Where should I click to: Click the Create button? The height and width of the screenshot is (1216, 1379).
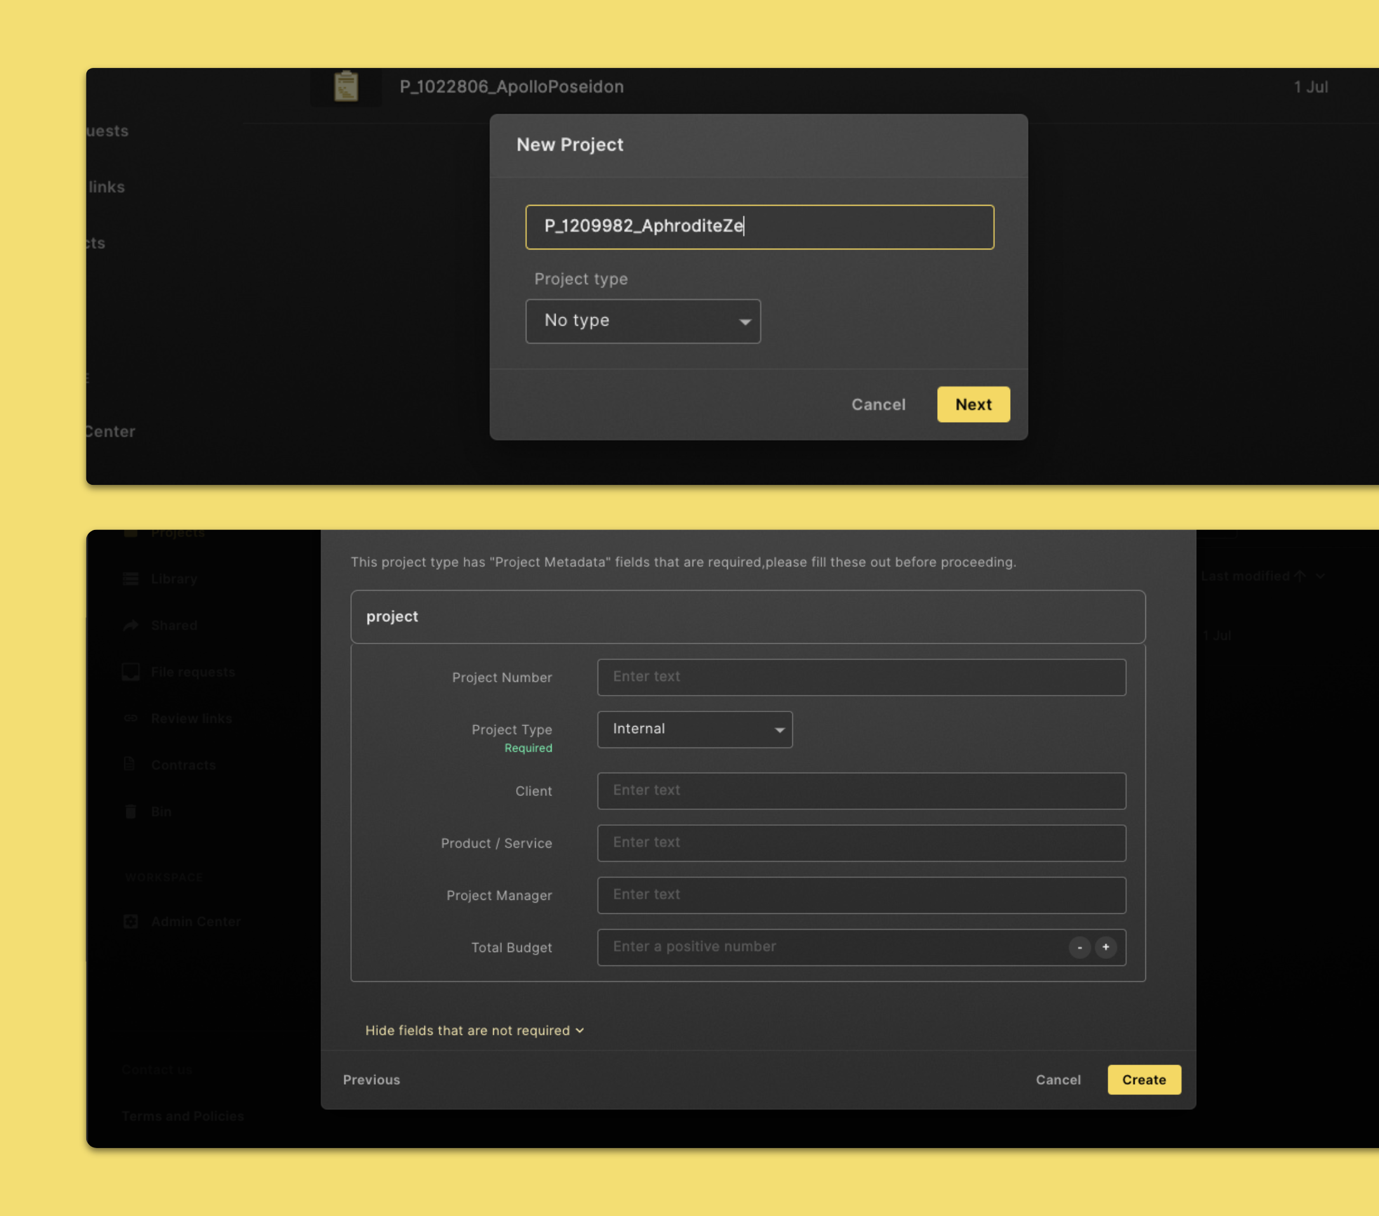point(1143,1080)
